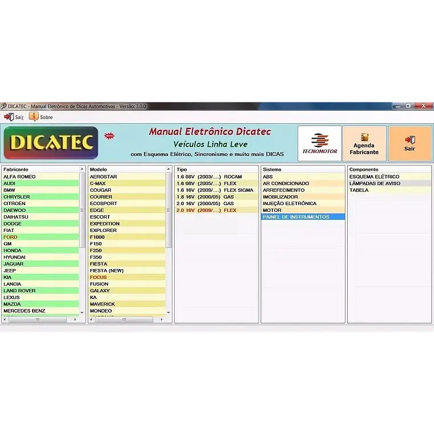Screen dimensions: 434x434
Task: Click the DICATEC wrench title bar icon
Action: [x=3, y=106]
